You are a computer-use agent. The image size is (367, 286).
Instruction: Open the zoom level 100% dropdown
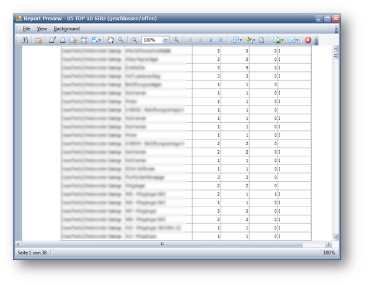pos(166,40)
